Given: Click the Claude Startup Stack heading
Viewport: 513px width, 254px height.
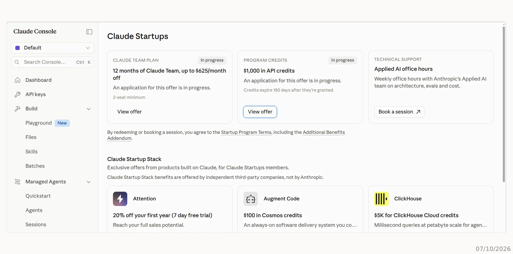Looking at the screenshot, I should coord(134,159).
